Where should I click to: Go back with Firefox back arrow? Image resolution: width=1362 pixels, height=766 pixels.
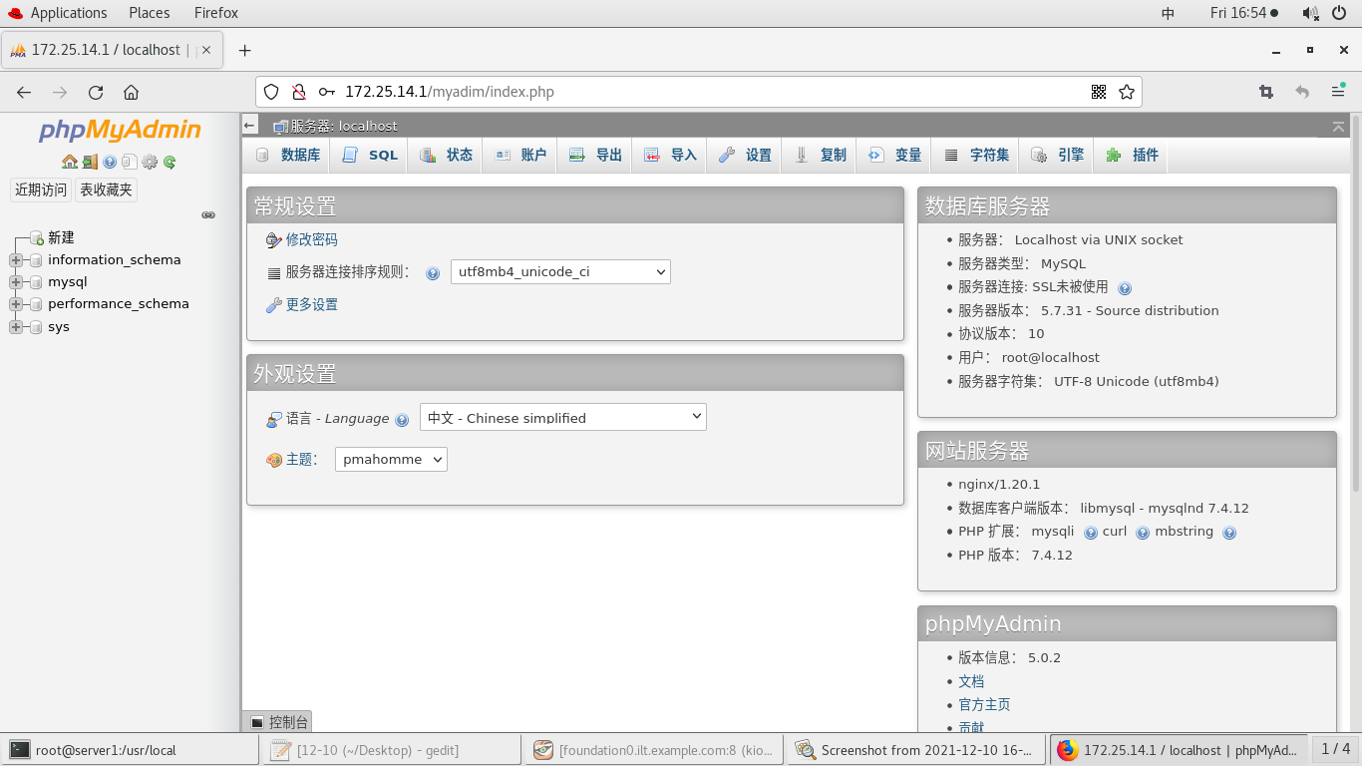tap(24, 92)
